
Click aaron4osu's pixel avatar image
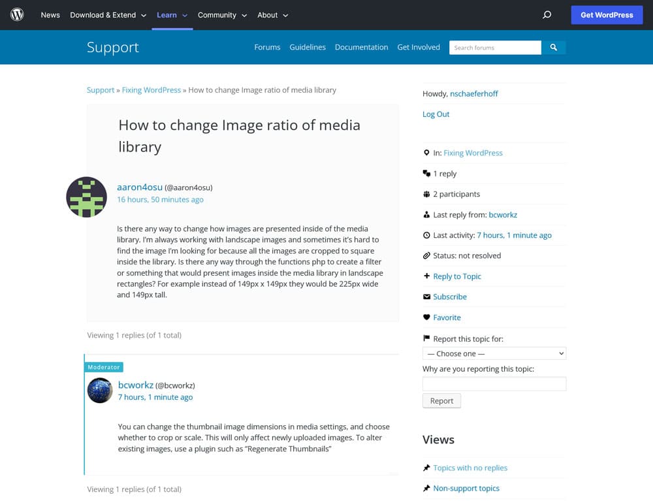86,197
